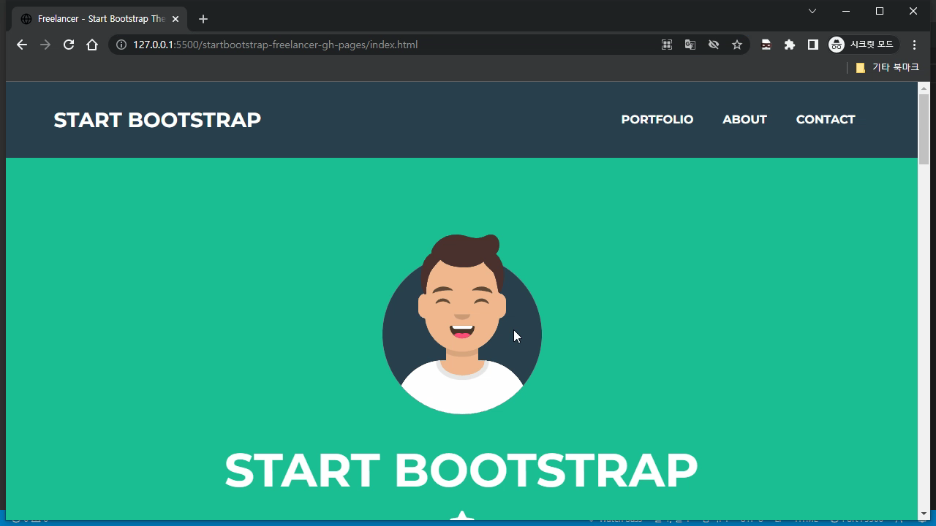The width and height of the screenshot is (936, 526).
Task: Go to the PORTFOLIO section
Action: pos(657,120)
